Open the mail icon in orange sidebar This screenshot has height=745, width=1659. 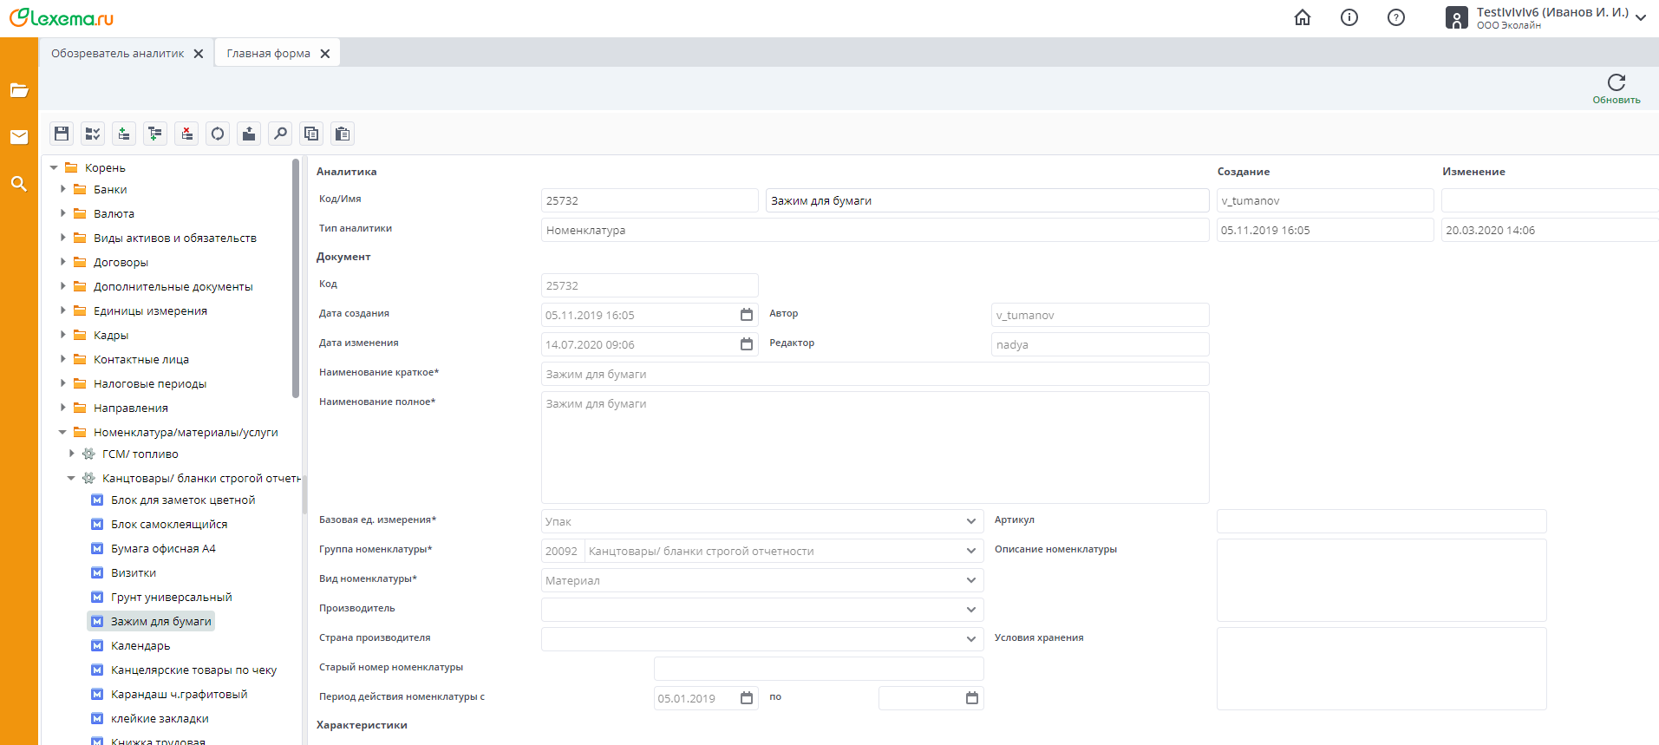point(19,137)
